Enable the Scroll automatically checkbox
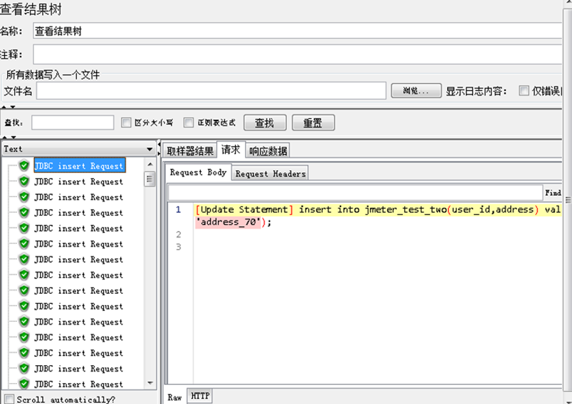Image resolution: width=572 pixels, height=404 pixels. (x=10, y=399)
